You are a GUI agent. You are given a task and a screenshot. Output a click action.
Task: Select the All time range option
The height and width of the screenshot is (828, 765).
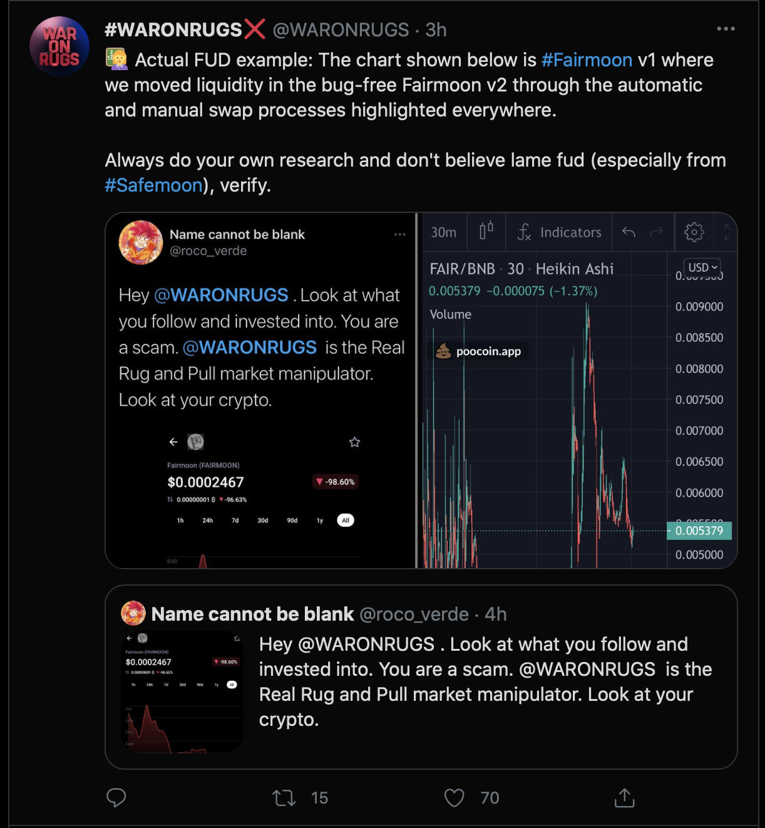tap(346, 520)
